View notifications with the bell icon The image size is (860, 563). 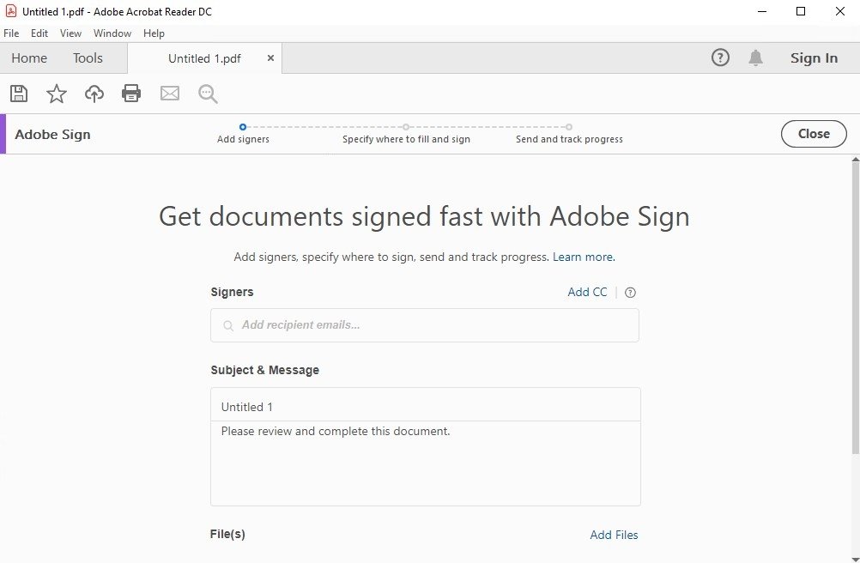756,58
